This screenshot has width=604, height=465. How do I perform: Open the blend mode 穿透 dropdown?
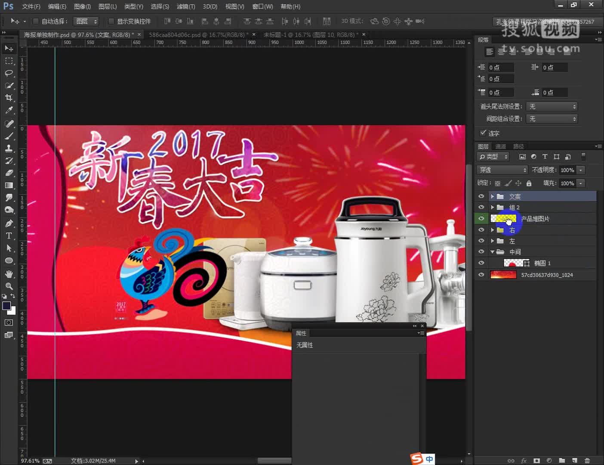coord(502,170)
